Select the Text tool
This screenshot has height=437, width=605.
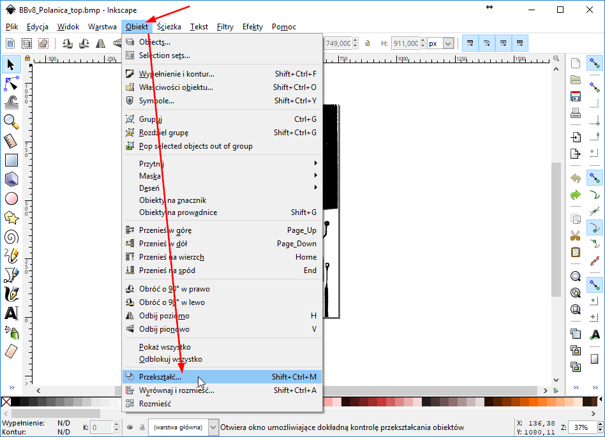(11, 313)
